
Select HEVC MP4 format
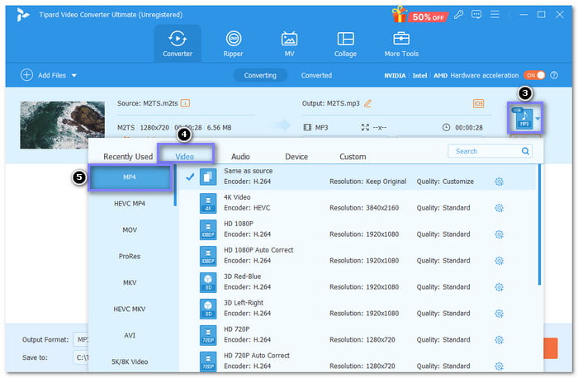point(130,203)
